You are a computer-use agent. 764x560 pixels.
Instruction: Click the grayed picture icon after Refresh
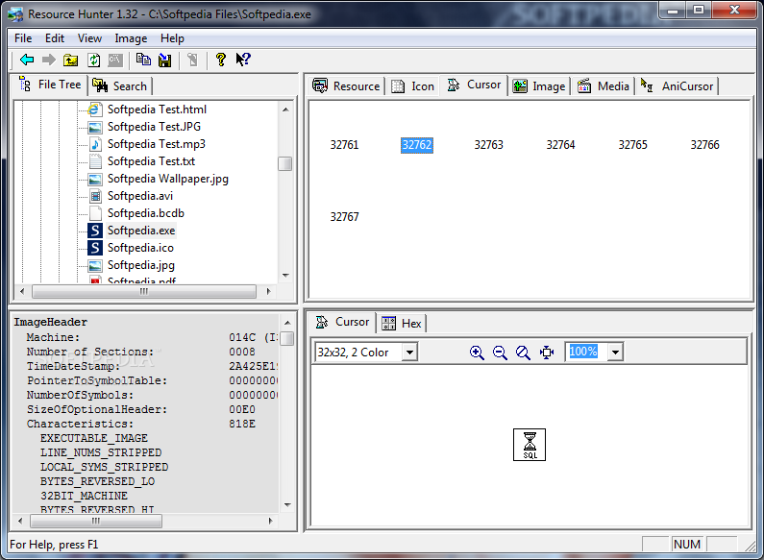click(115, 60)
